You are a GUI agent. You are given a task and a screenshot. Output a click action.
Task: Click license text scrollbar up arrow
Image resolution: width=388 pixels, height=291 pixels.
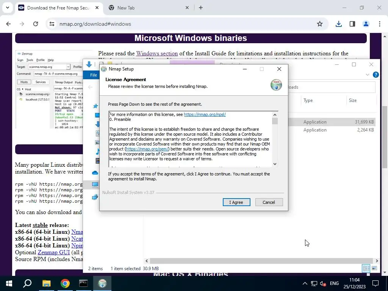(x=275, y=114)
